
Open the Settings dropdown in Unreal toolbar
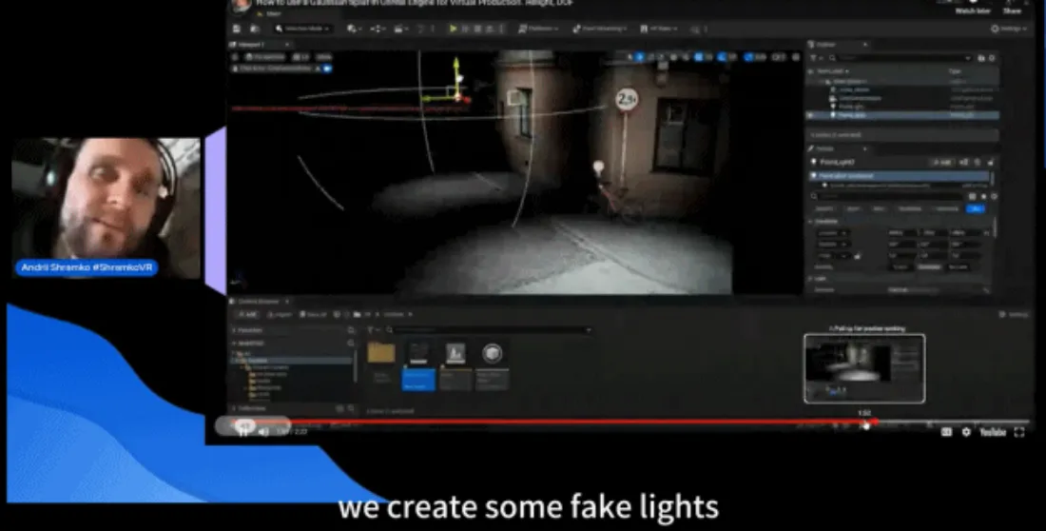(x=1009, y=29)
